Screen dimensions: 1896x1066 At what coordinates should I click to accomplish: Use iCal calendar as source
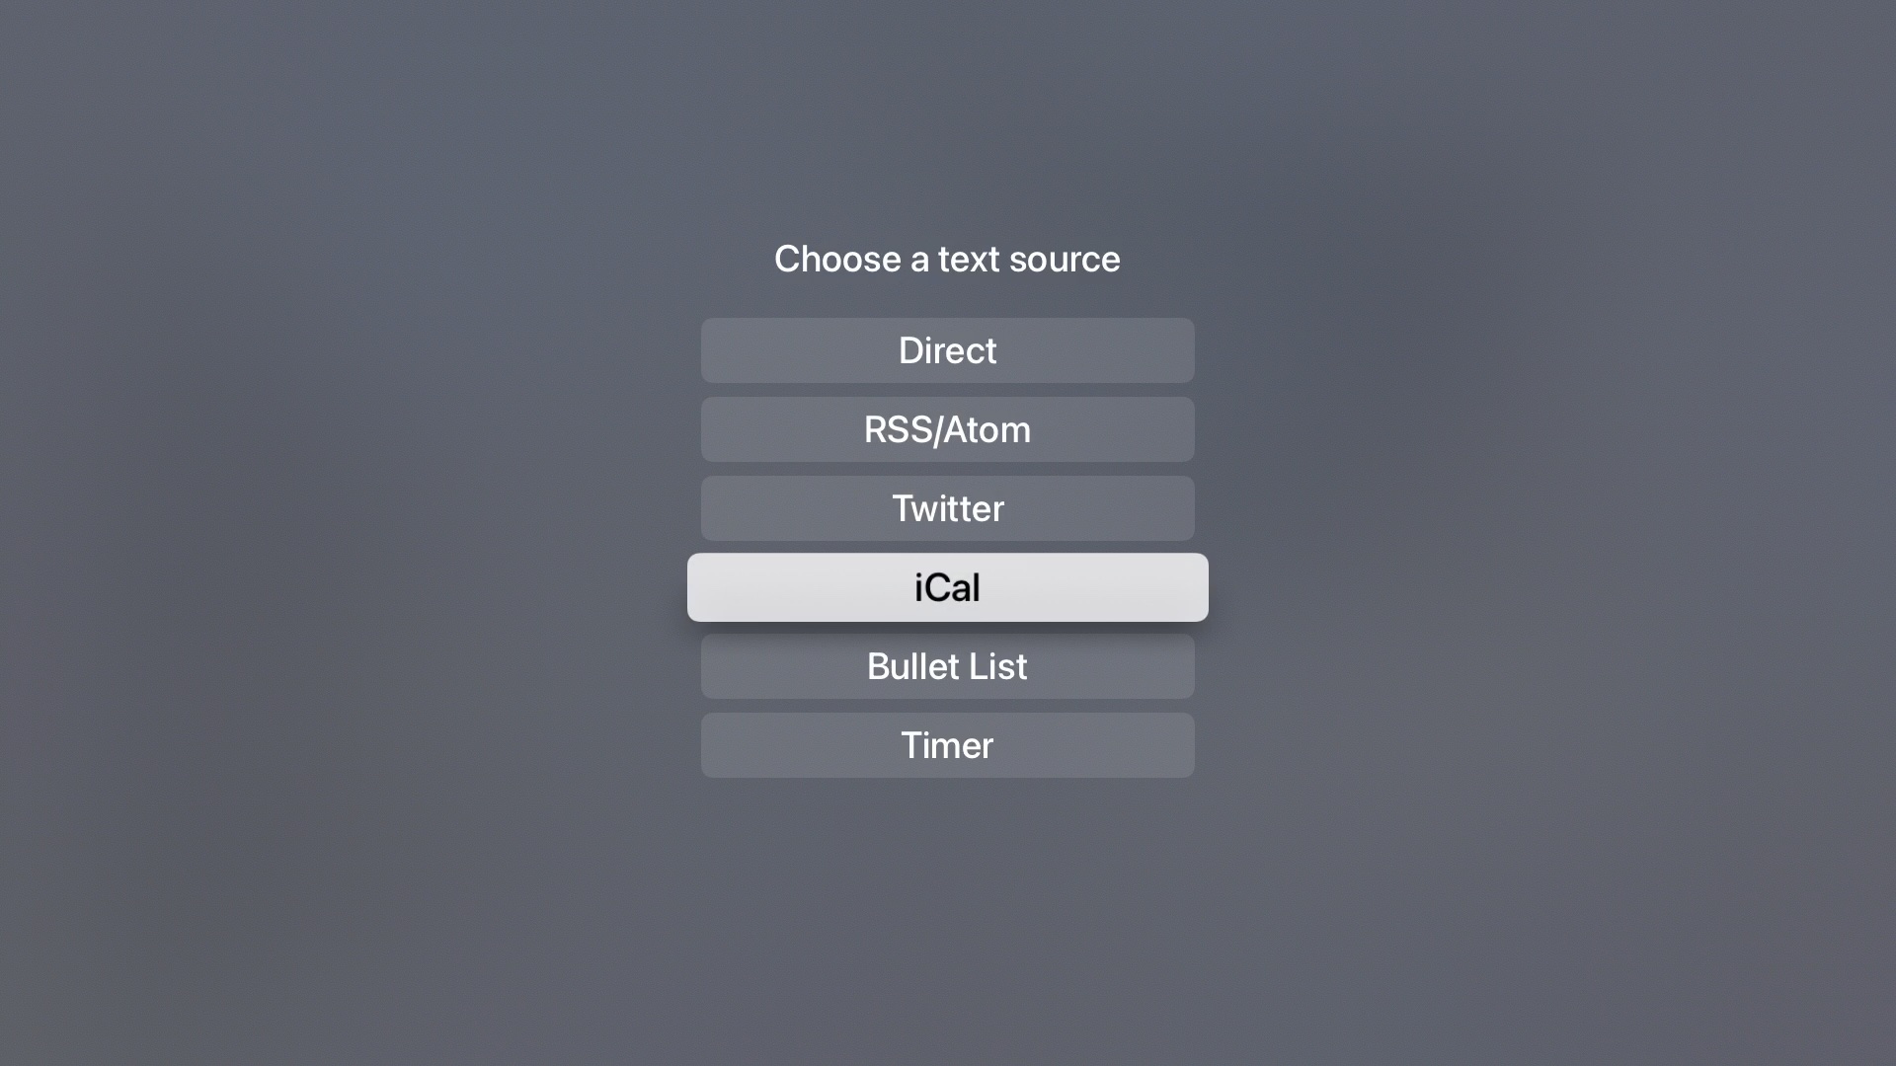[947, 587]
